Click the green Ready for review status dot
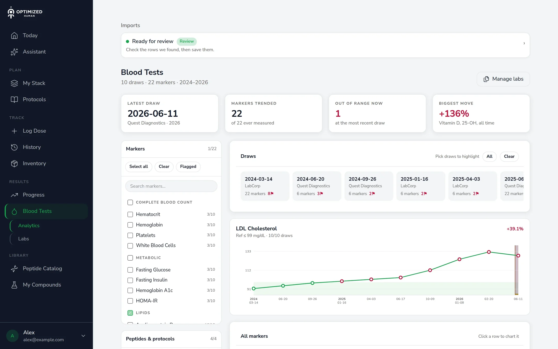The width and height of the screenshot is (558, 349). (x=127, y=41)
